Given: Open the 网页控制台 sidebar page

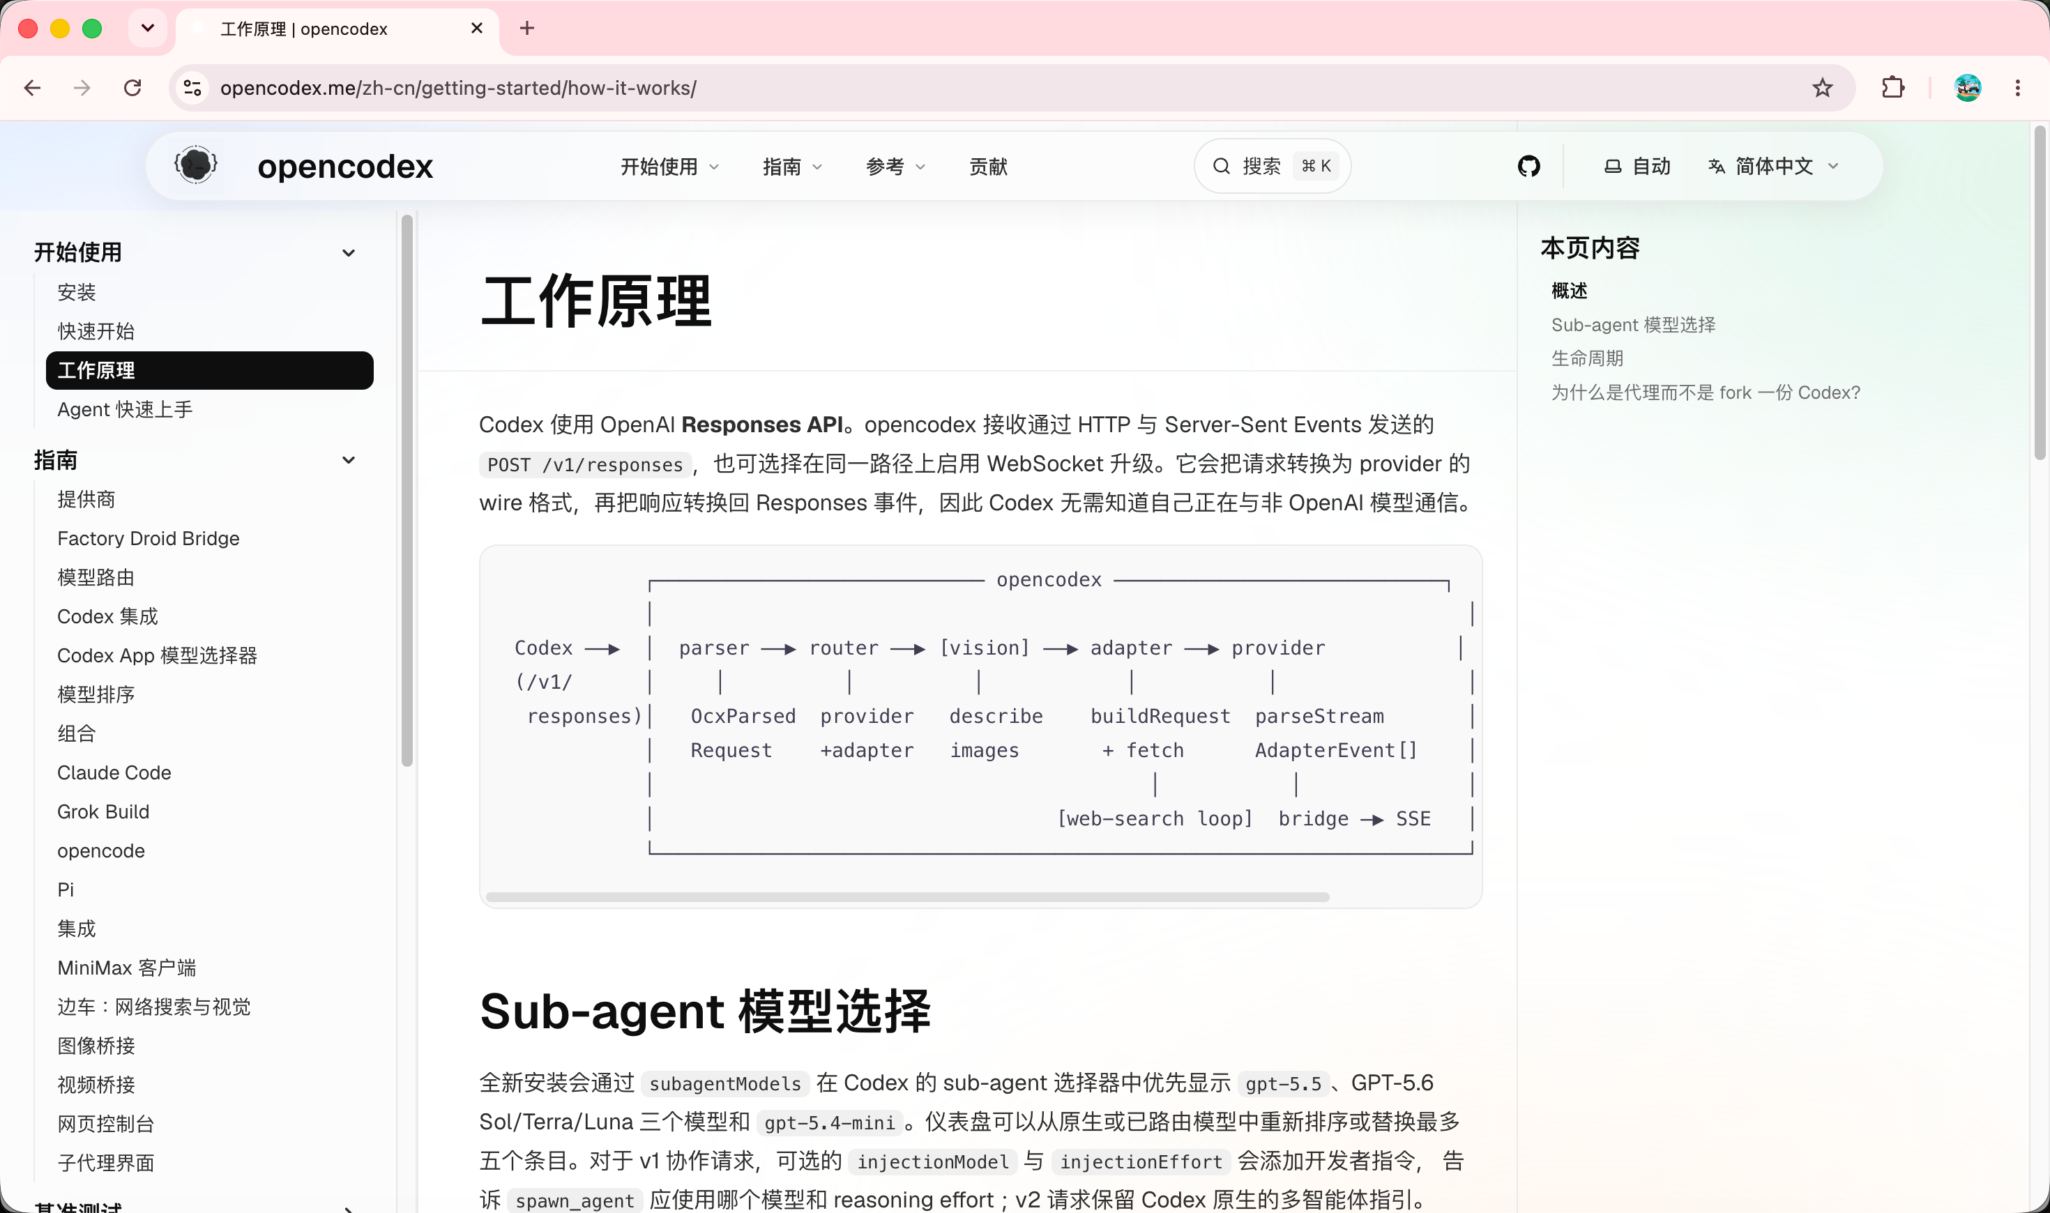Looking at the screenshot, I should click(105, 1124).
